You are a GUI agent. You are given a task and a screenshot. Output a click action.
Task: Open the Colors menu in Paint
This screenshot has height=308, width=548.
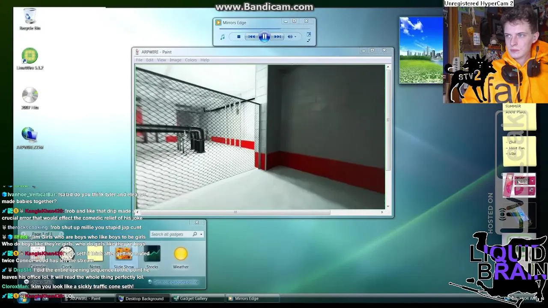[191, 60]
